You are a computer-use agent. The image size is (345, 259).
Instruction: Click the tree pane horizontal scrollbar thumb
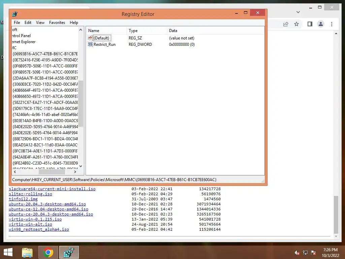click(52, 172)
